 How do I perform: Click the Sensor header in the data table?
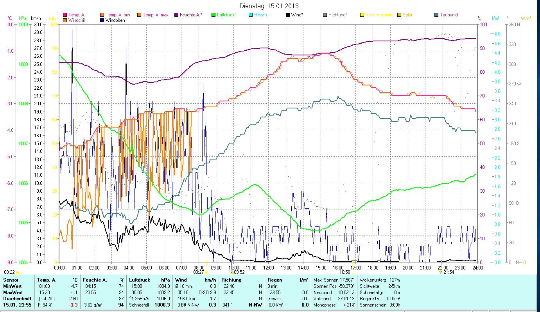point(10,280)
